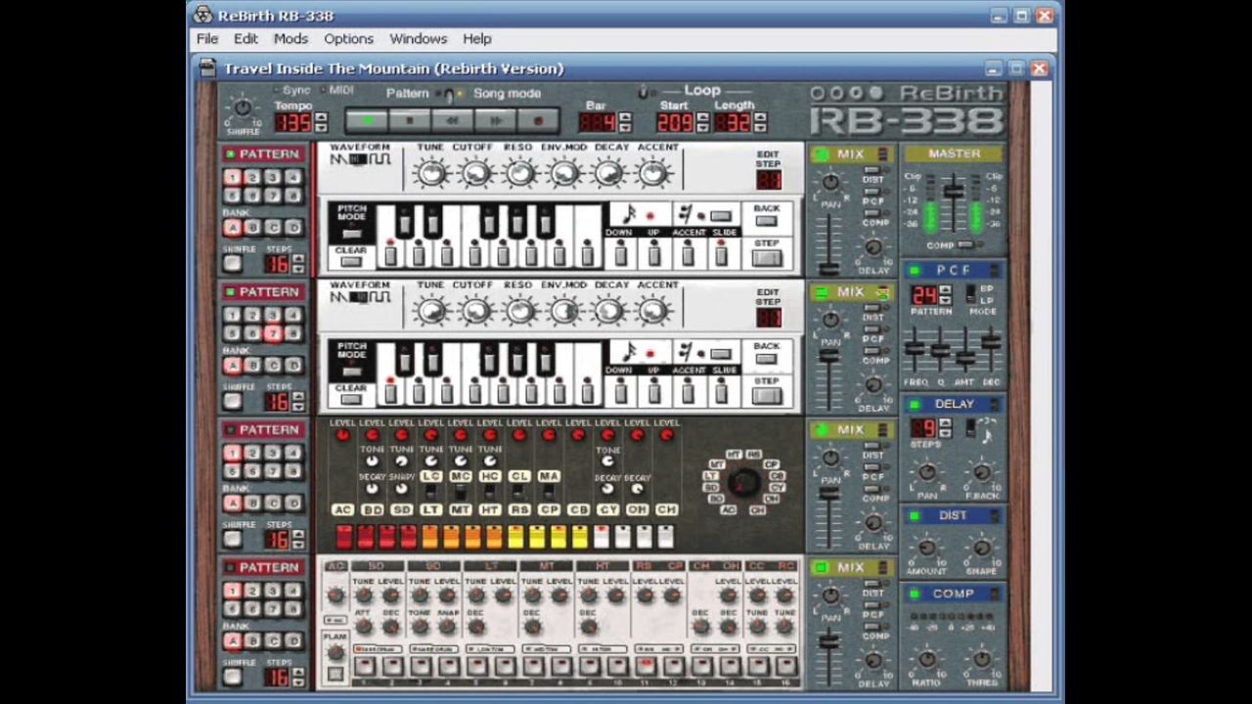
Task: Toggle the Pattern/Song mode switch
Action: 450,95
